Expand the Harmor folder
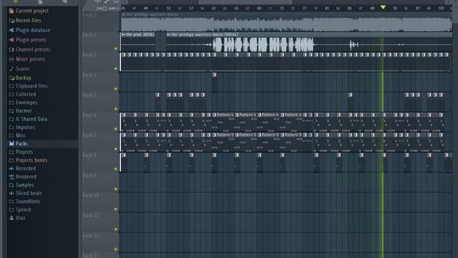 (x=21, y=110)
